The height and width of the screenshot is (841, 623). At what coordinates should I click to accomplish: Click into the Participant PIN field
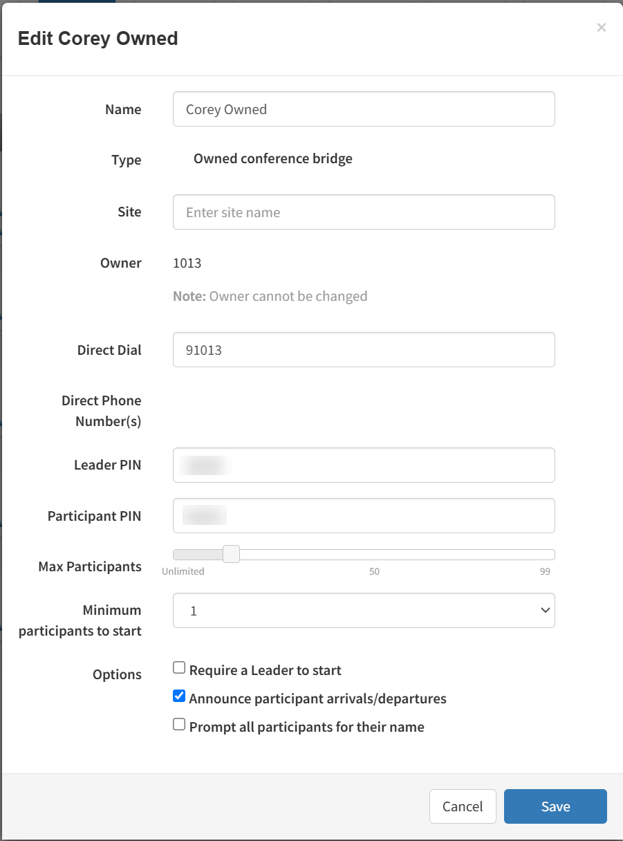click(x=364, y=515)
